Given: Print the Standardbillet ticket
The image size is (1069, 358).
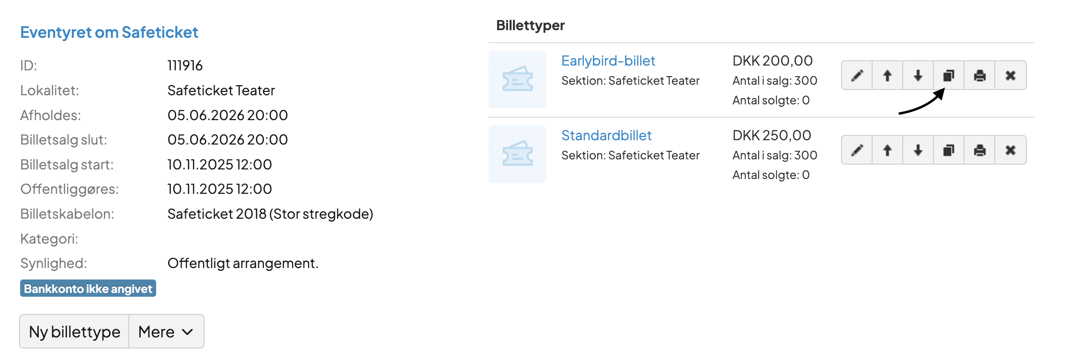Looking at the screenshot, I should coord(979,150).
